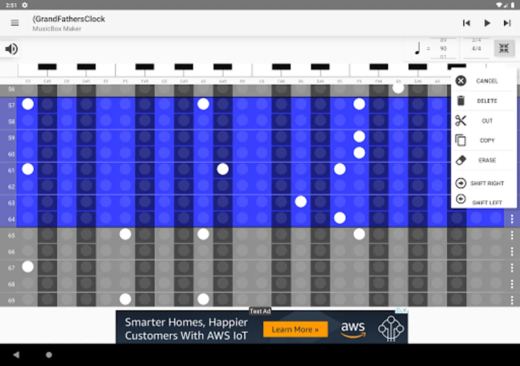Tap the AWS IoT chip icon in the ad
Screen dimensions: 520x366
[391, 328]
